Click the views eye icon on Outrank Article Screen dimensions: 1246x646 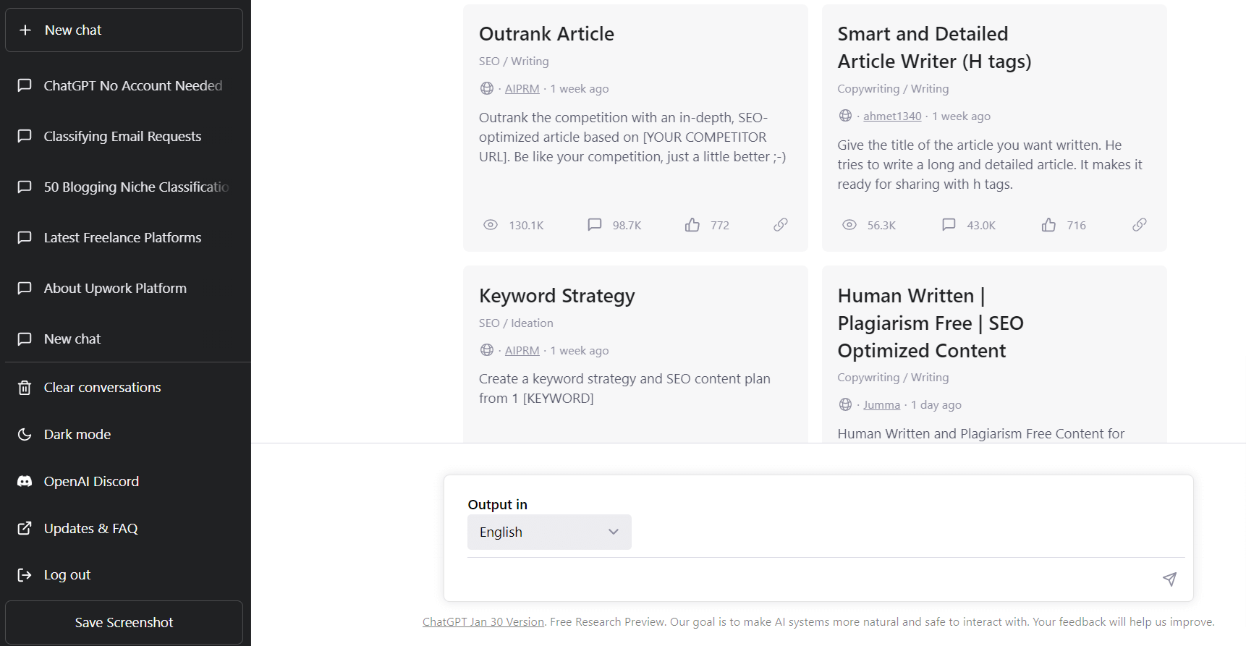point(491,225)
